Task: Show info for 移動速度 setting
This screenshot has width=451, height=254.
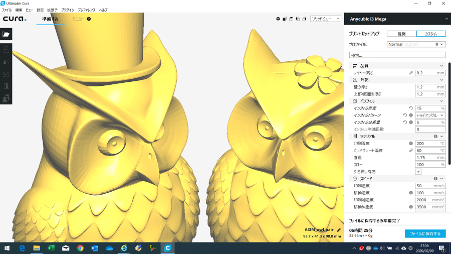Action: pyautogui.click(x=411, y=193)
